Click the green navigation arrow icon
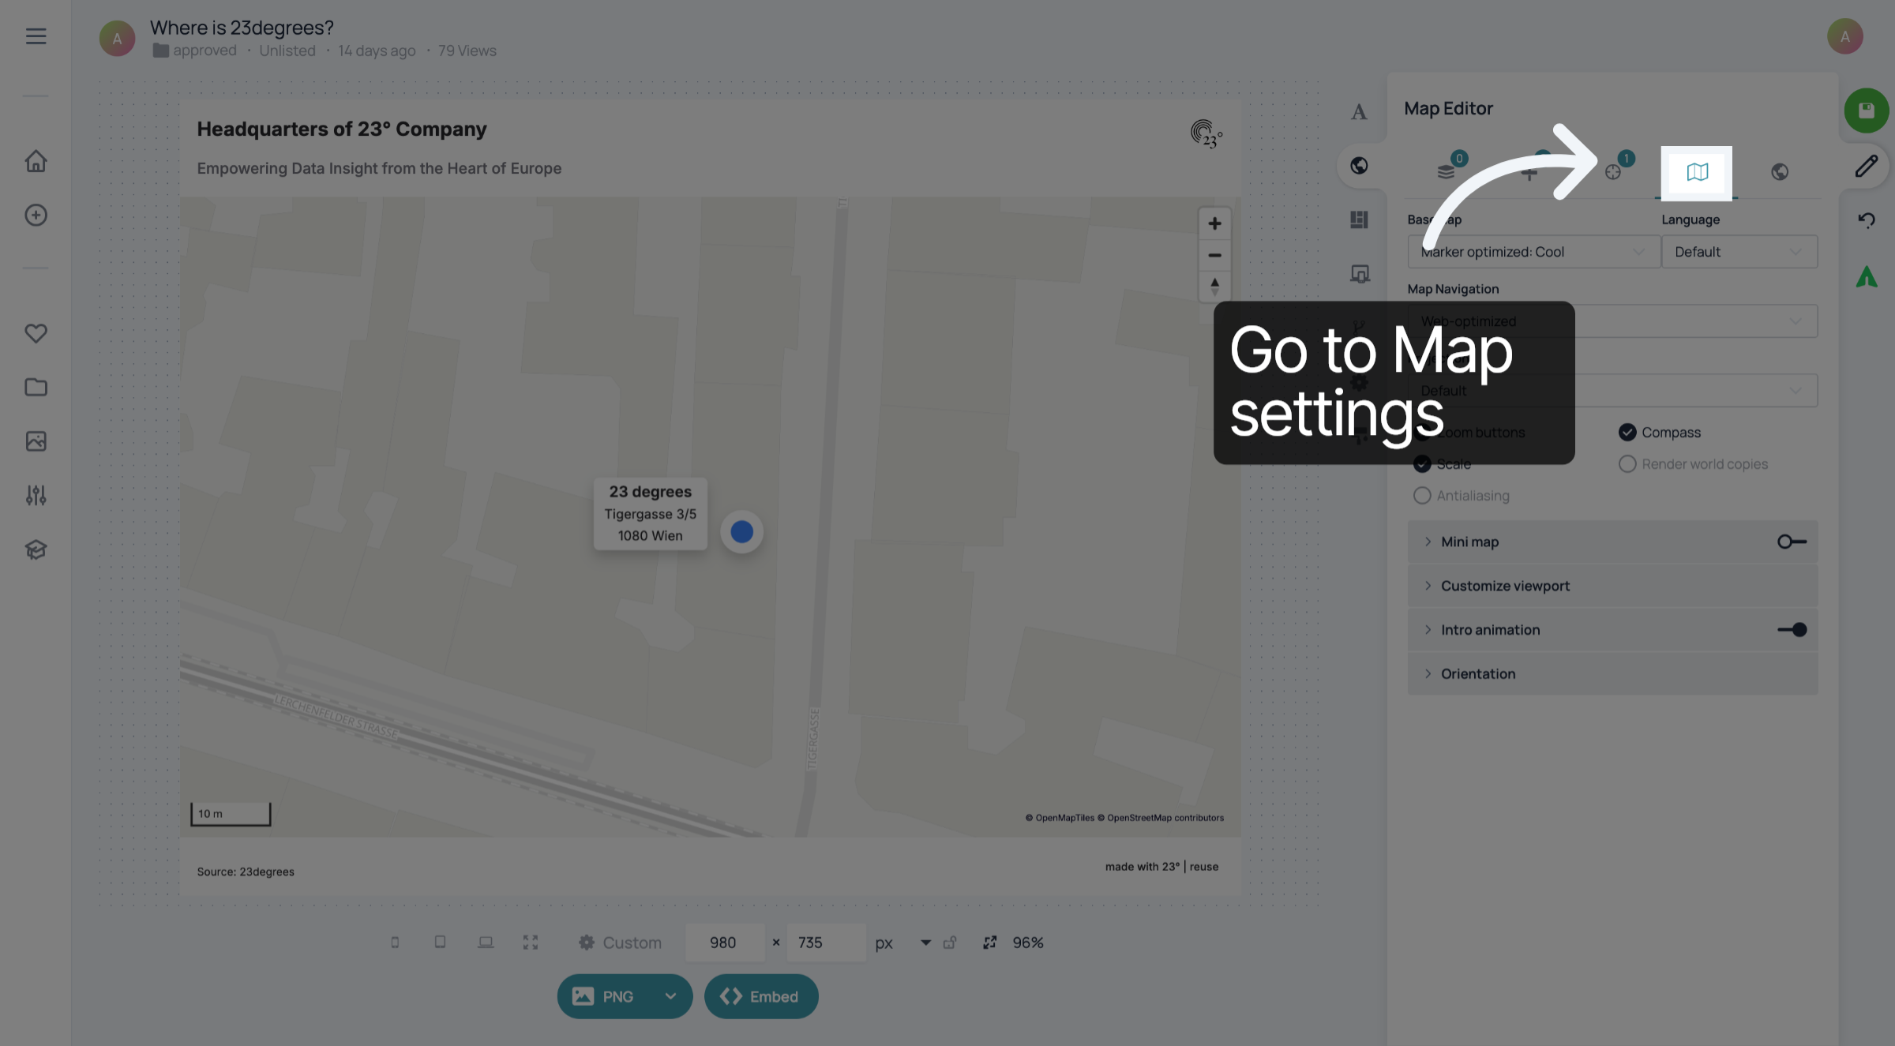The height and width of the screenshot is (1046, 1895). tap(1866, 276)
